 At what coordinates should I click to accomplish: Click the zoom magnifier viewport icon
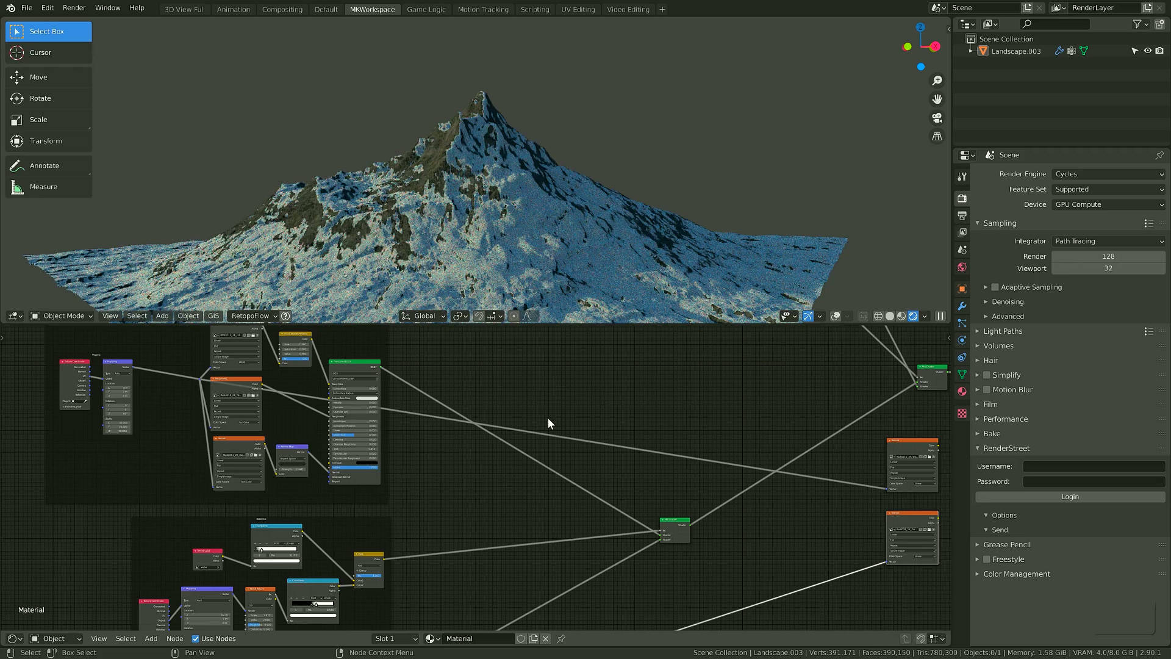(x=937, y=81)
